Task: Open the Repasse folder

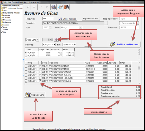Action: (x=6, y=15)
